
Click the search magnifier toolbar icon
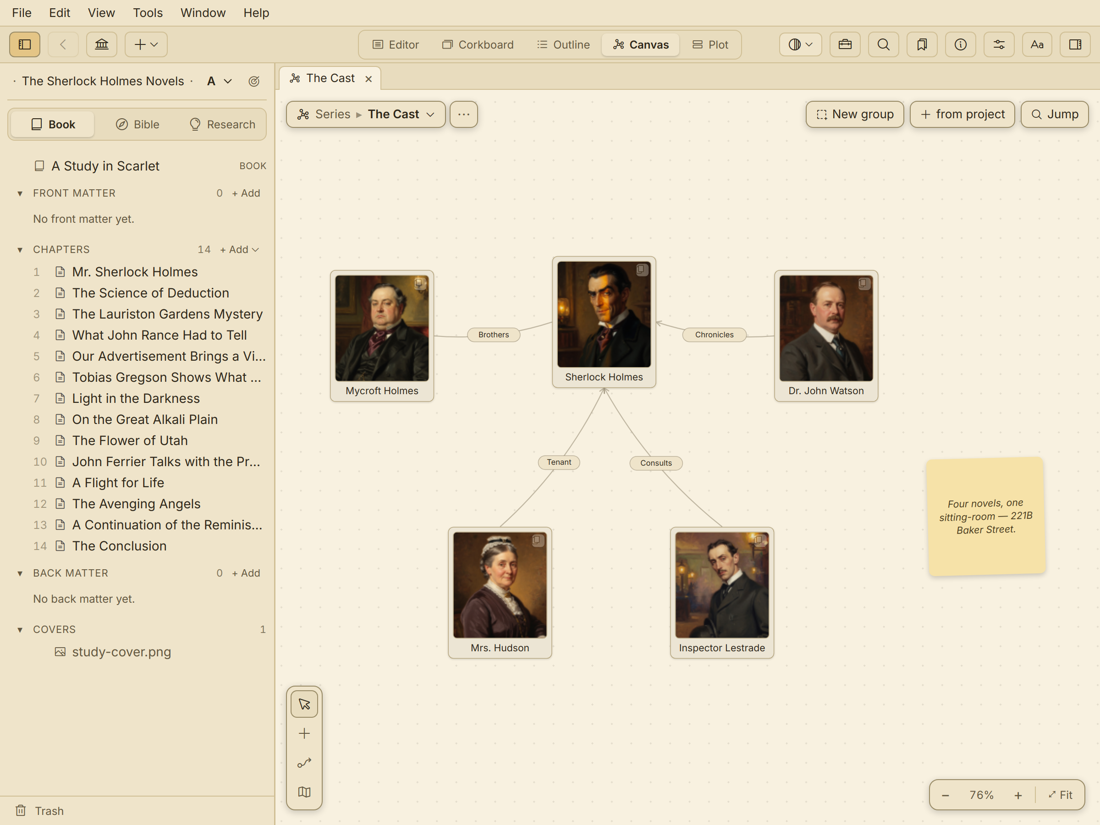pyautogui.click(x=883, y=45)
